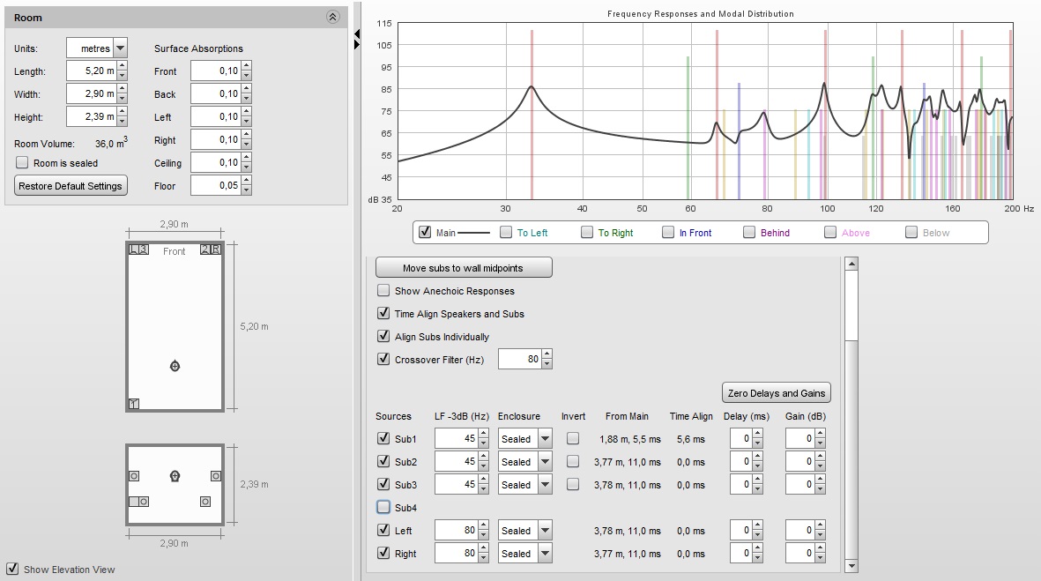Click the Front absorption field

[216, 71]
